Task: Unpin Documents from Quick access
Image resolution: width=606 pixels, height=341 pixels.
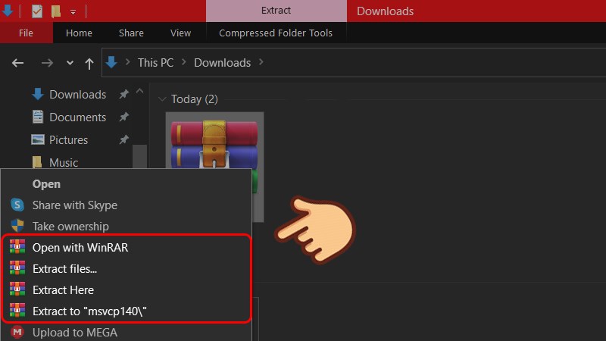Action: pyautogui.click(x=123, y=117)
